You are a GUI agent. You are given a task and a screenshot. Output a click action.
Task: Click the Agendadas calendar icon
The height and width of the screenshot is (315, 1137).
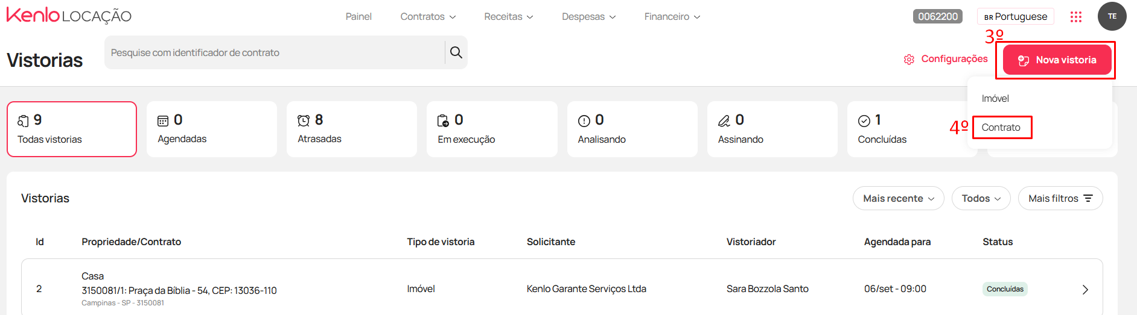[163, 121]
